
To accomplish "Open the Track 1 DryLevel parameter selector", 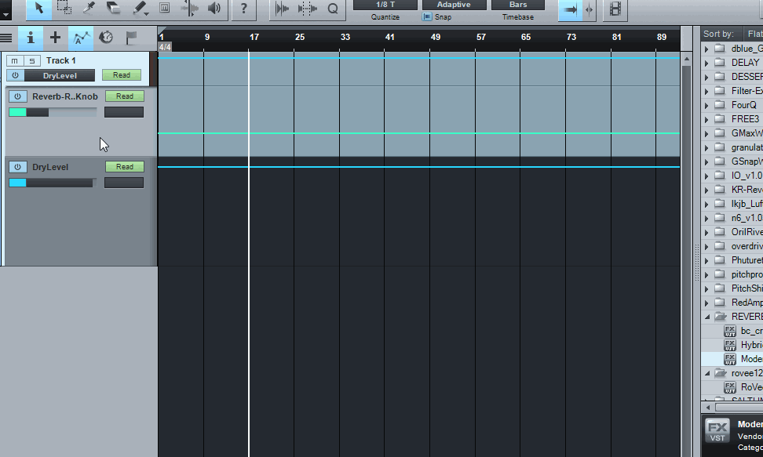I will 59,75.
